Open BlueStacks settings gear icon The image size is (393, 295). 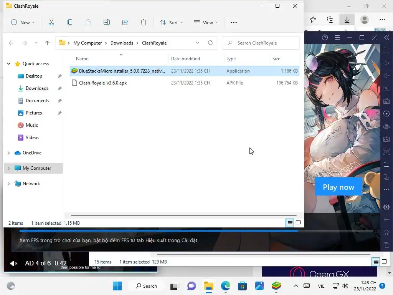coord(386,207)
